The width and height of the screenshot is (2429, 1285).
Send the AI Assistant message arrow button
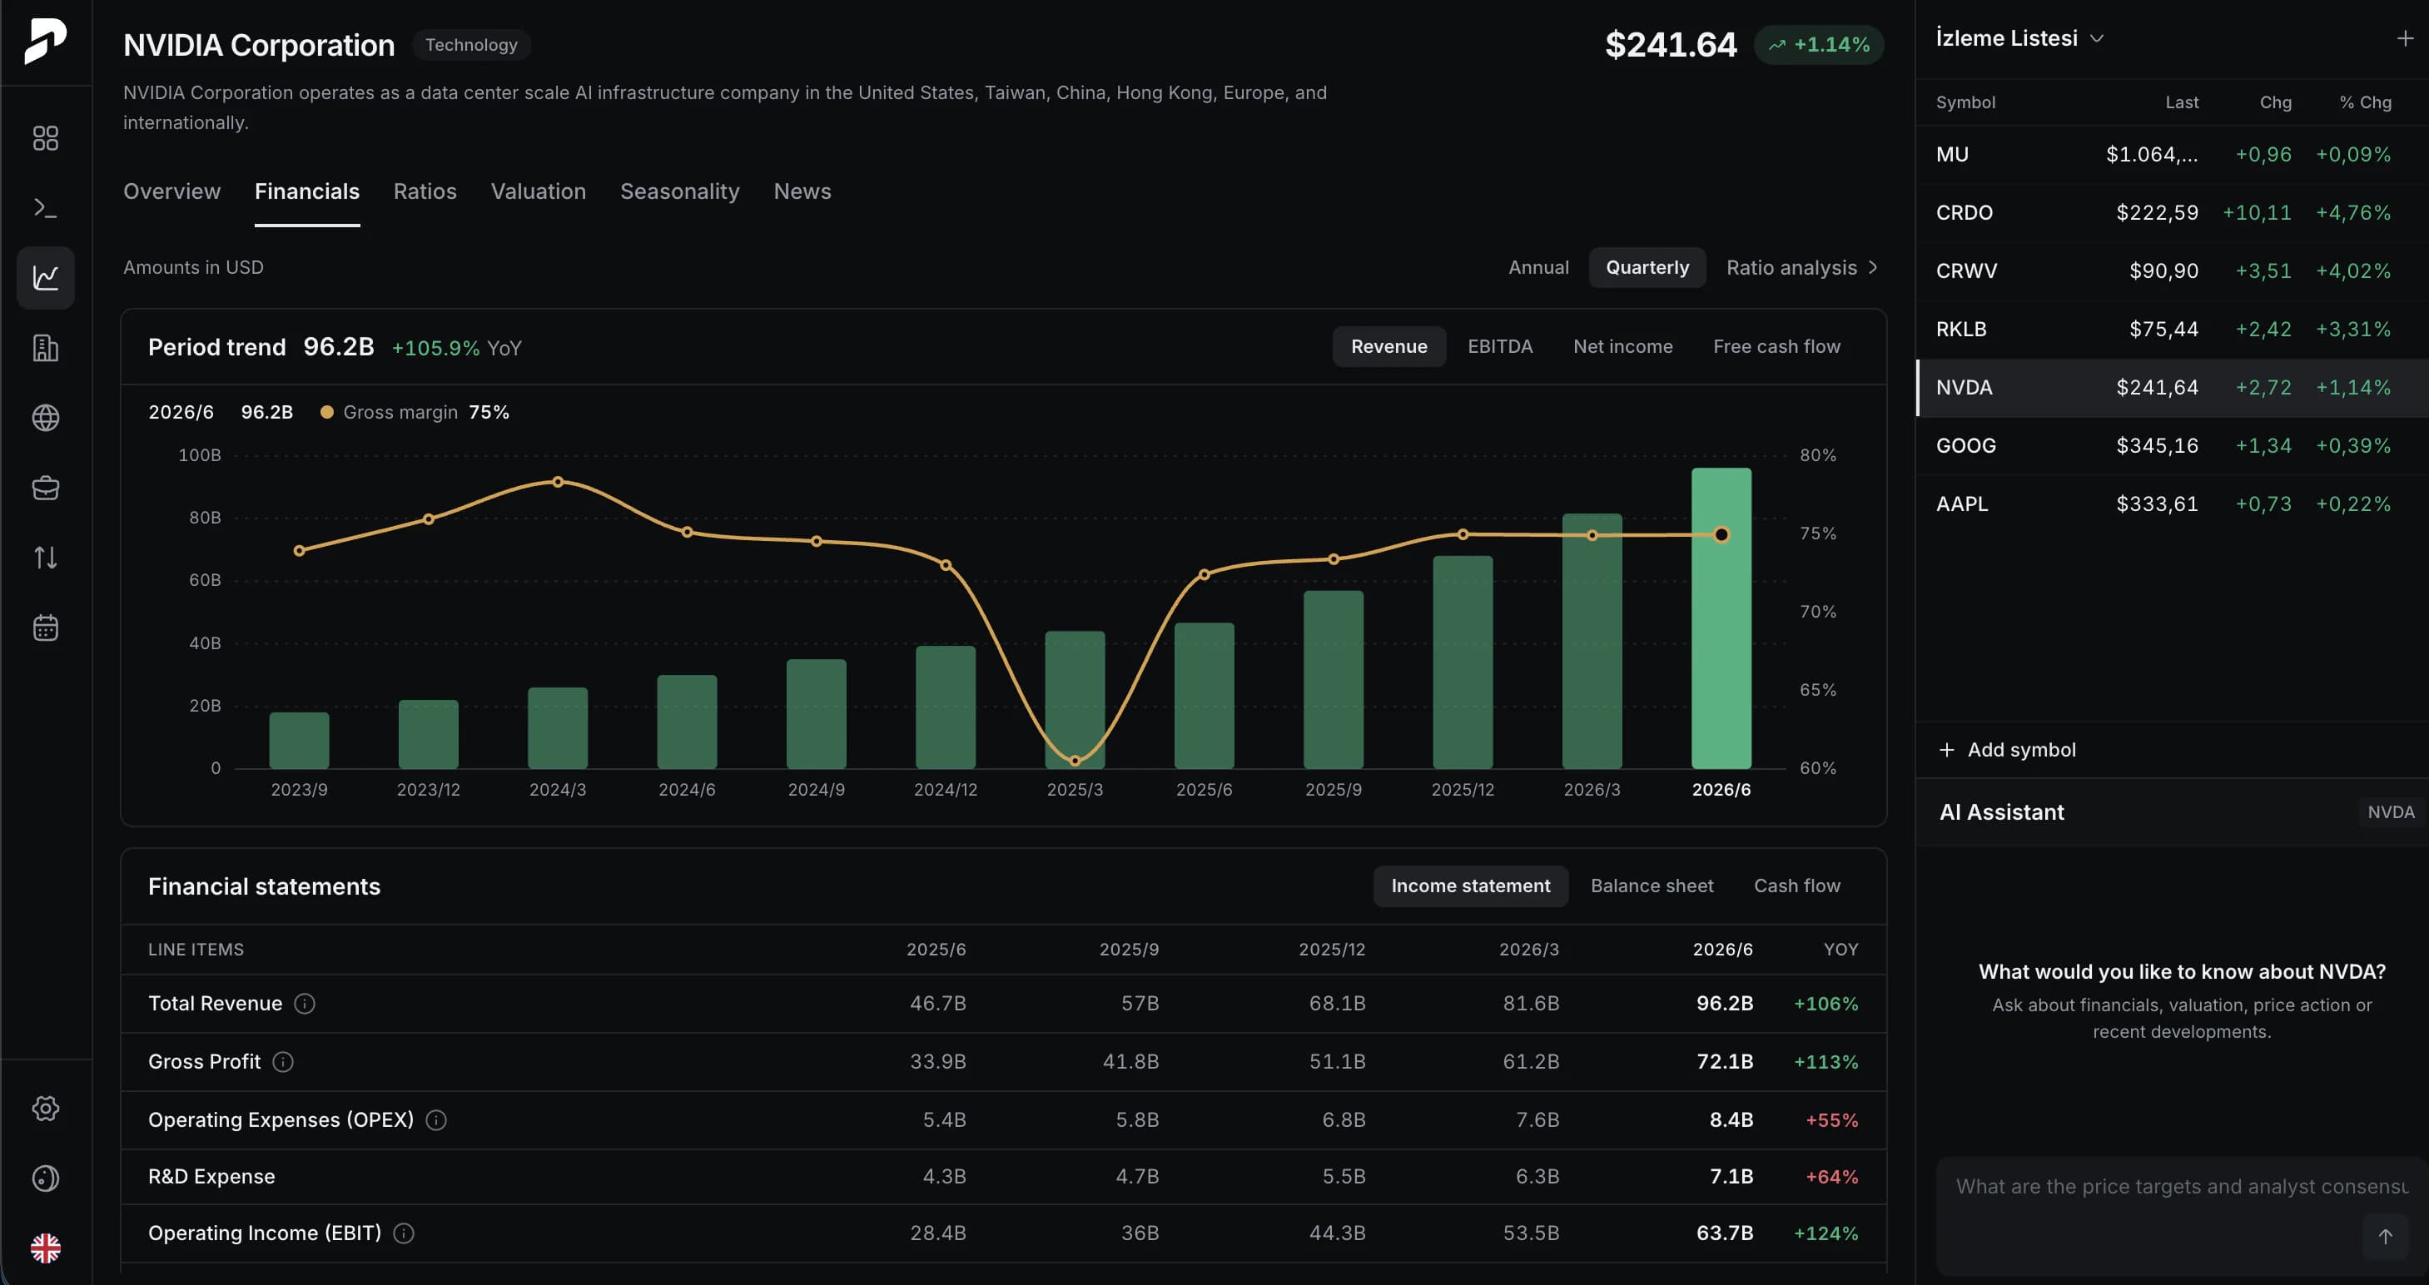click(x=2385, y=1236)
